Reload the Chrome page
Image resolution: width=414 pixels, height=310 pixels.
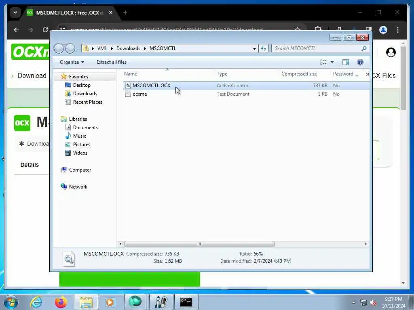[45, 30]
